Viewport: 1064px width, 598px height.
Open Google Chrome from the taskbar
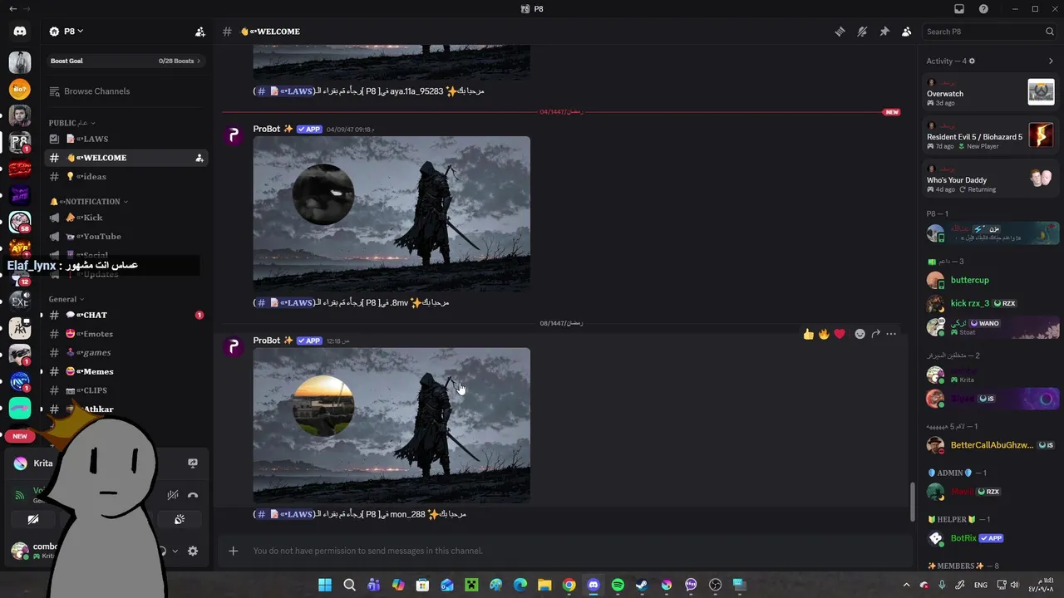569,585
